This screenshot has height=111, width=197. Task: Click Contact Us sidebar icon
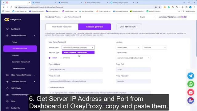pos(7,108)
